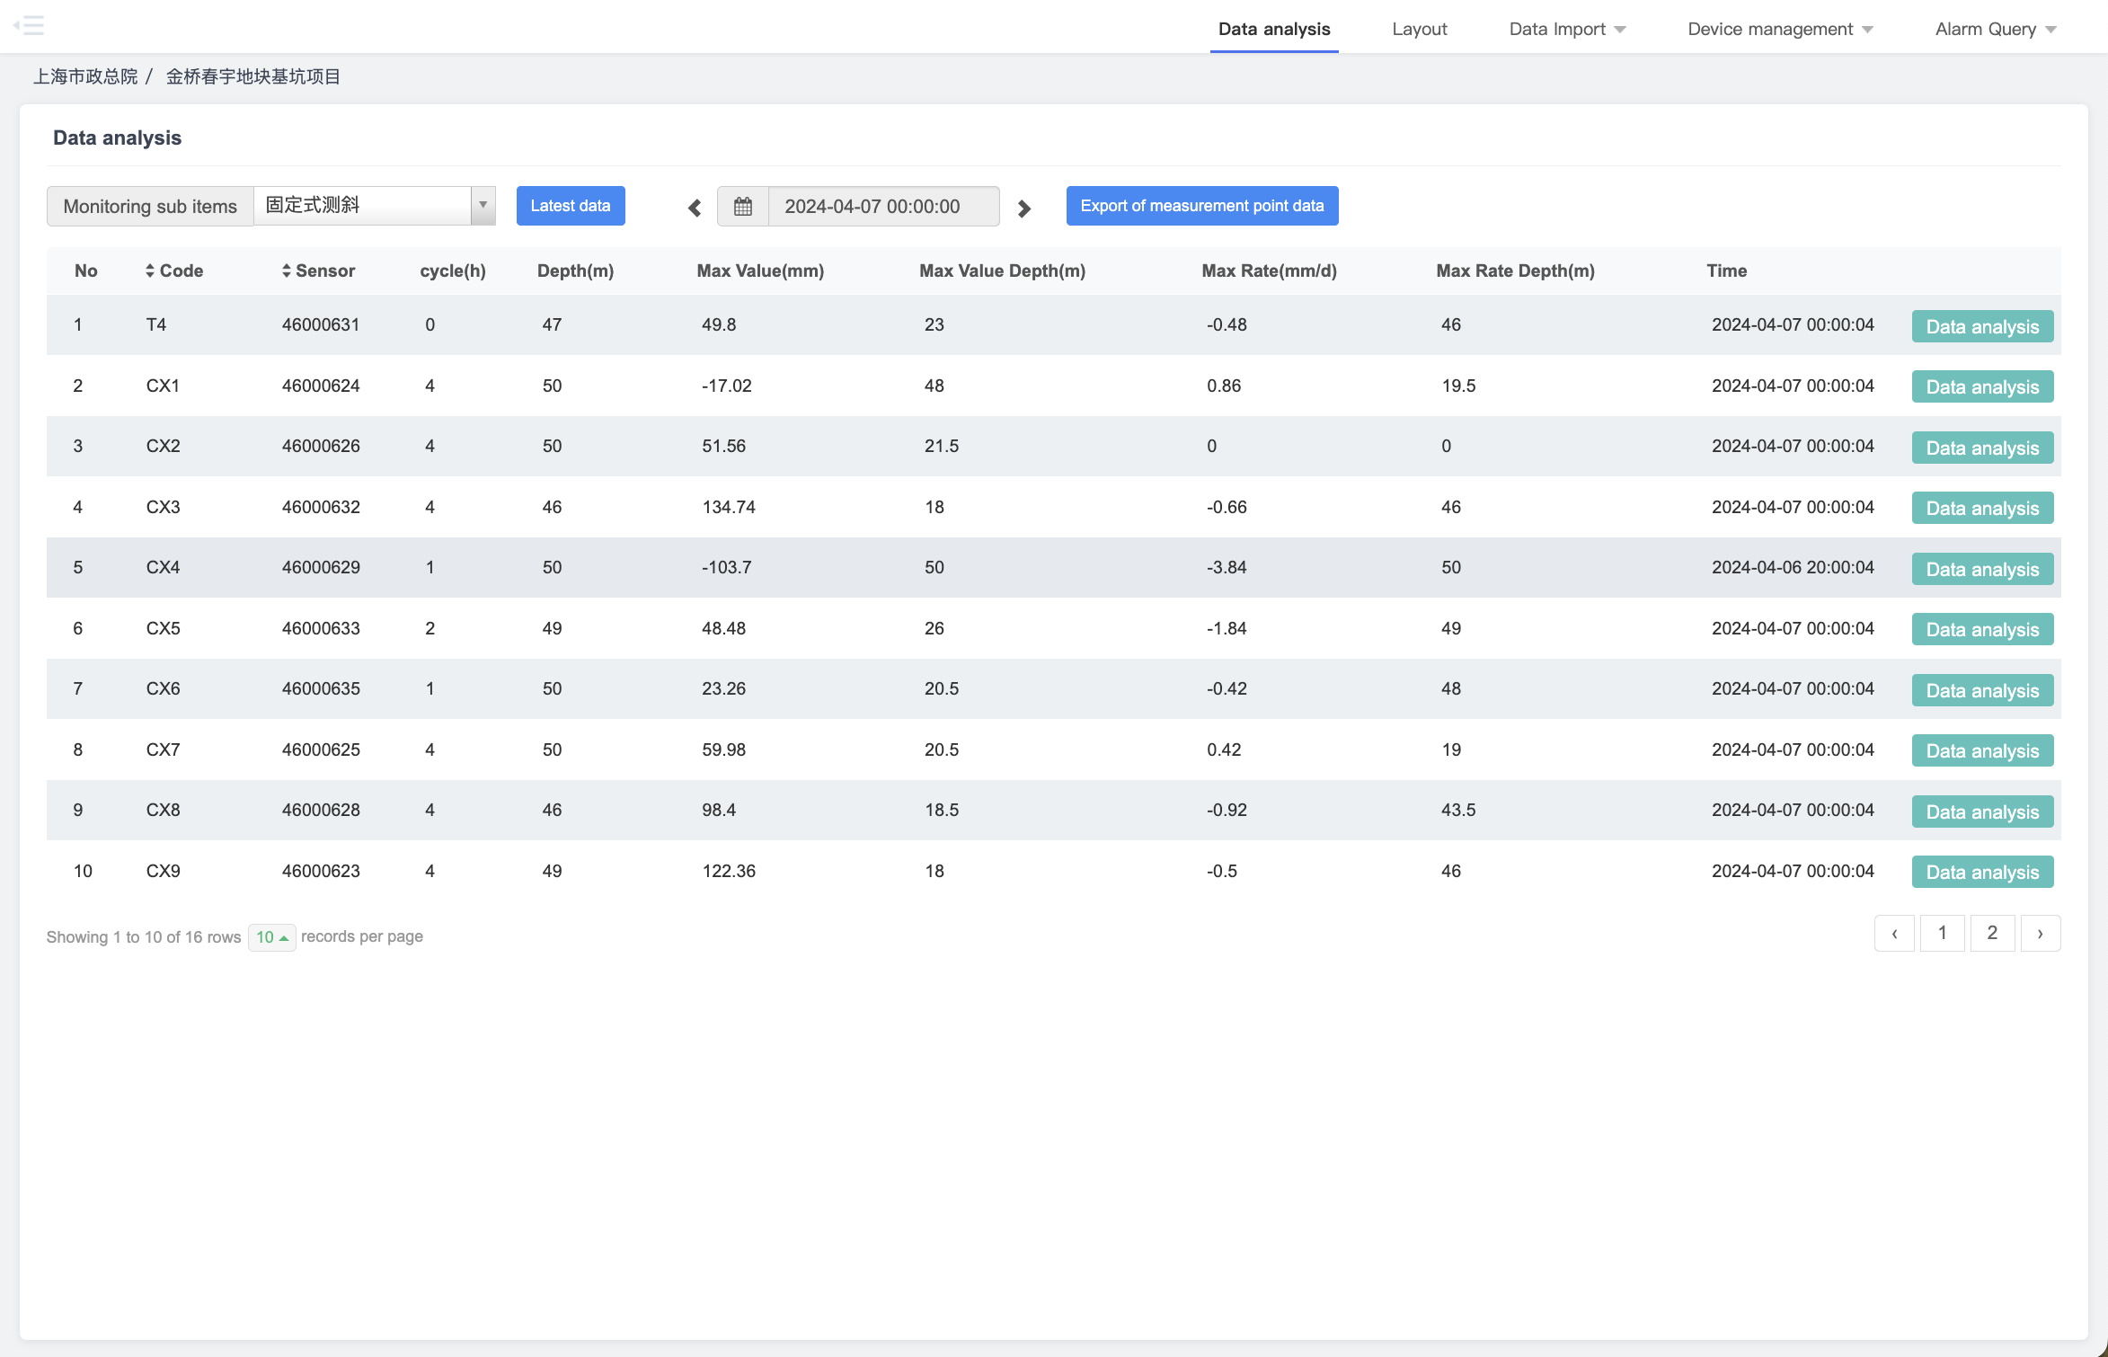Screen dimensions: 2108x1357
Task: Open Data analysis for CX6 row
Action: 1982,690
